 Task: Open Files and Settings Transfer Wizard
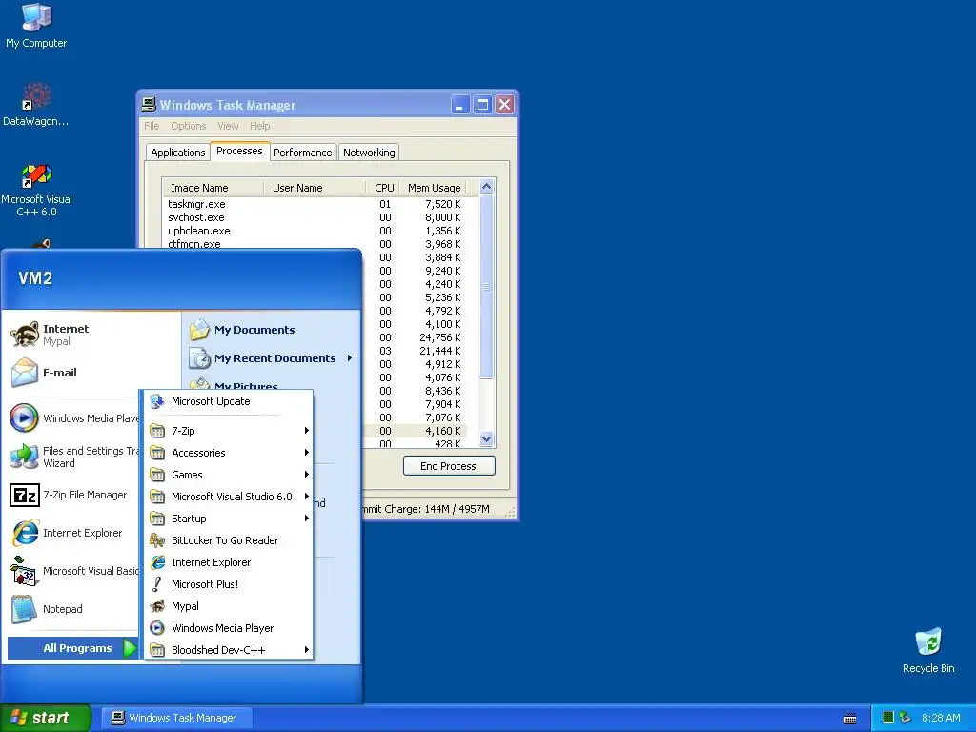click(x=74, y=457)
